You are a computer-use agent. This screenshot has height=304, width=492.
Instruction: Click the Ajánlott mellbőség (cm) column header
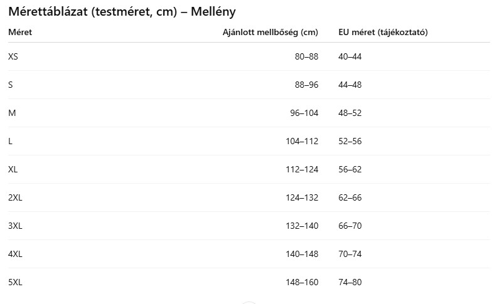[270, 32]
